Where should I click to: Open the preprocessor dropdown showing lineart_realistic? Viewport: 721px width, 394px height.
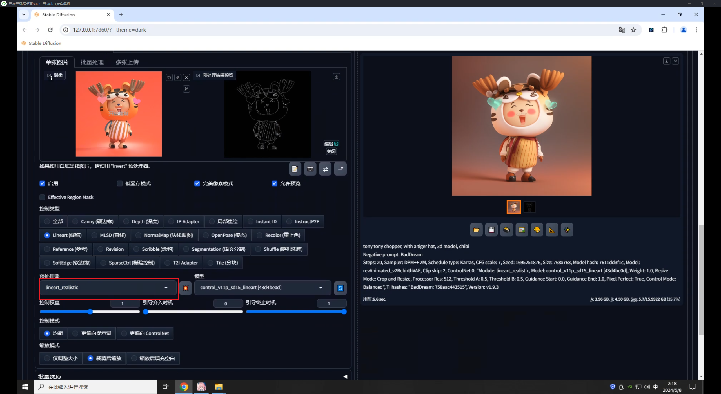[108, 288]
